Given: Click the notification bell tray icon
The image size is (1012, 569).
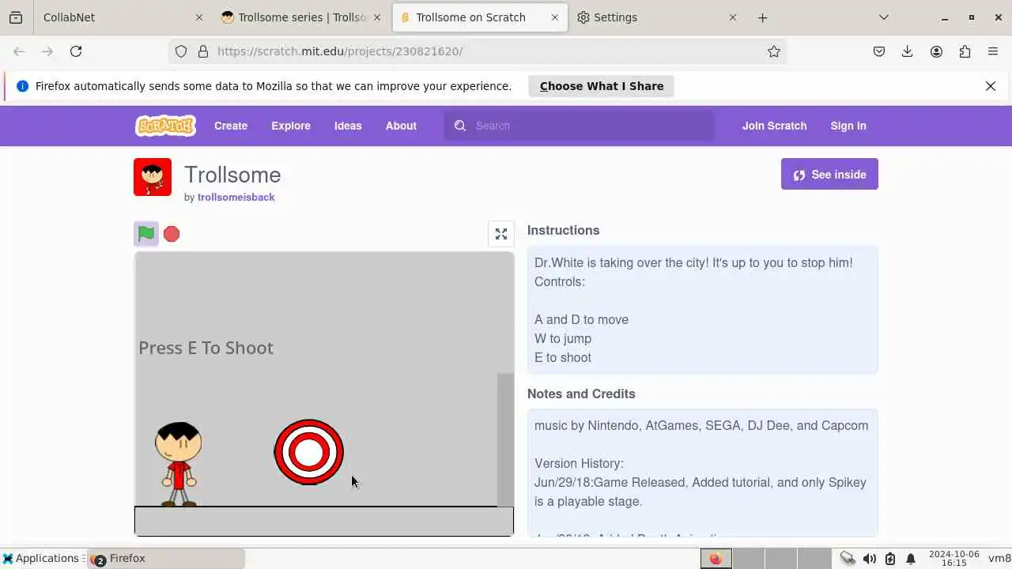Looking at the screenshot, I should (910, 559).
